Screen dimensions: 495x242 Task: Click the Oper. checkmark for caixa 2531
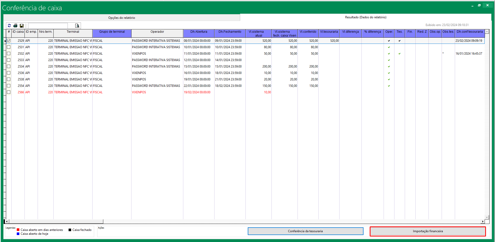(x=389, y=47)
